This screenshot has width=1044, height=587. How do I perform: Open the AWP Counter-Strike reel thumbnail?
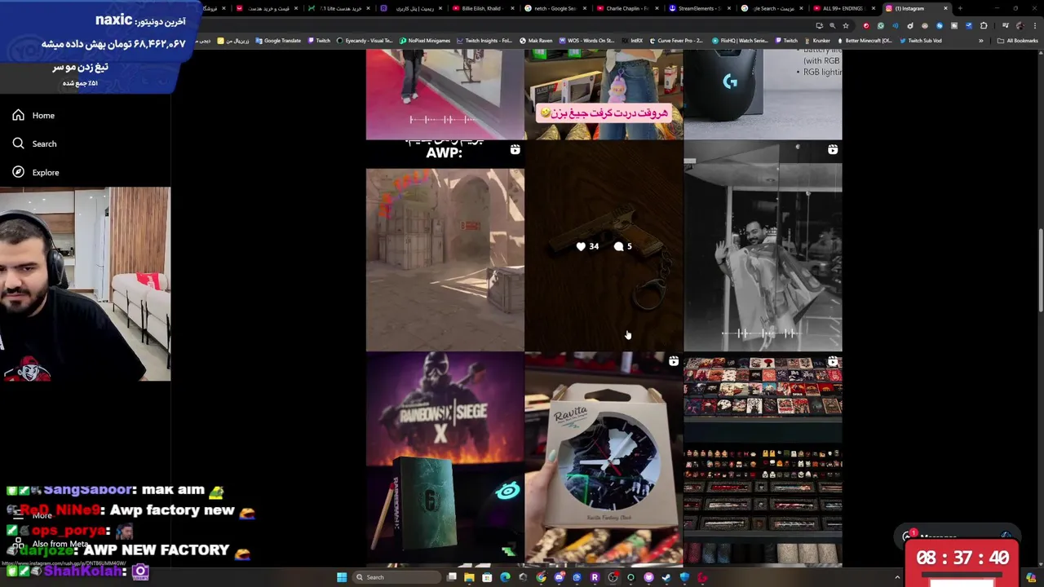click(445, 245)
